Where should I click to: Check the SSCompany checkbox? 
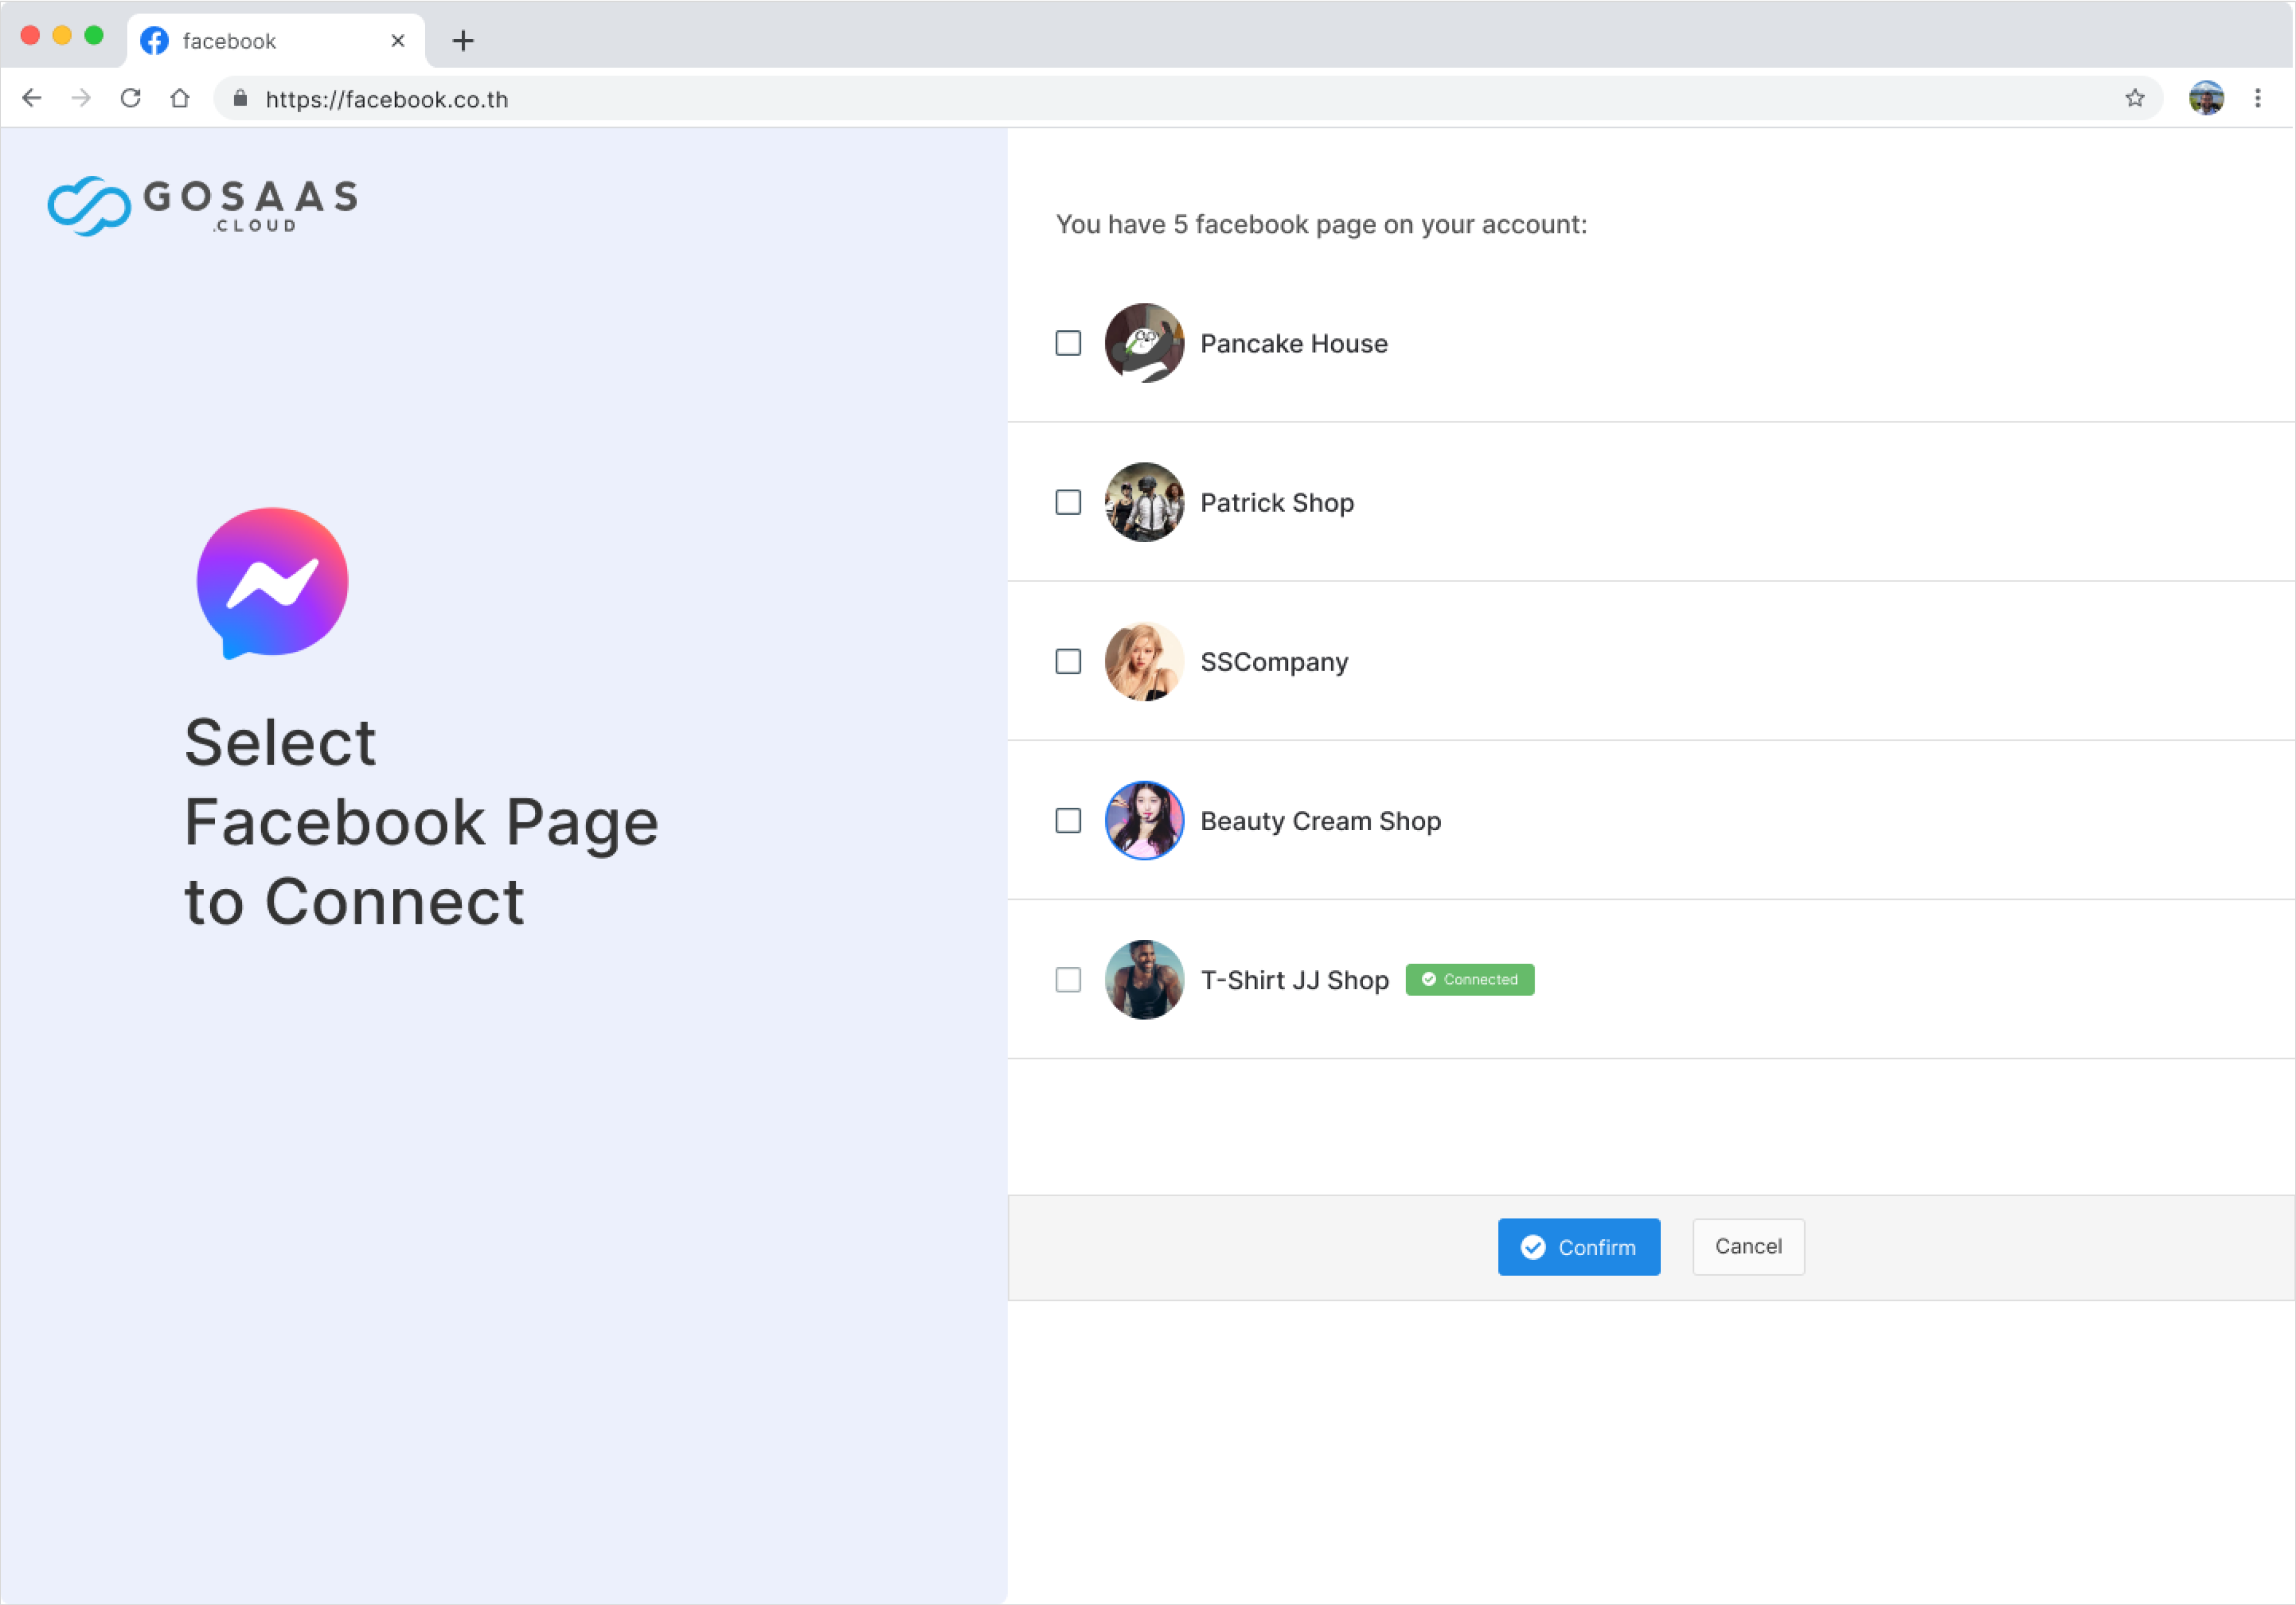[x=1068, y=661]
